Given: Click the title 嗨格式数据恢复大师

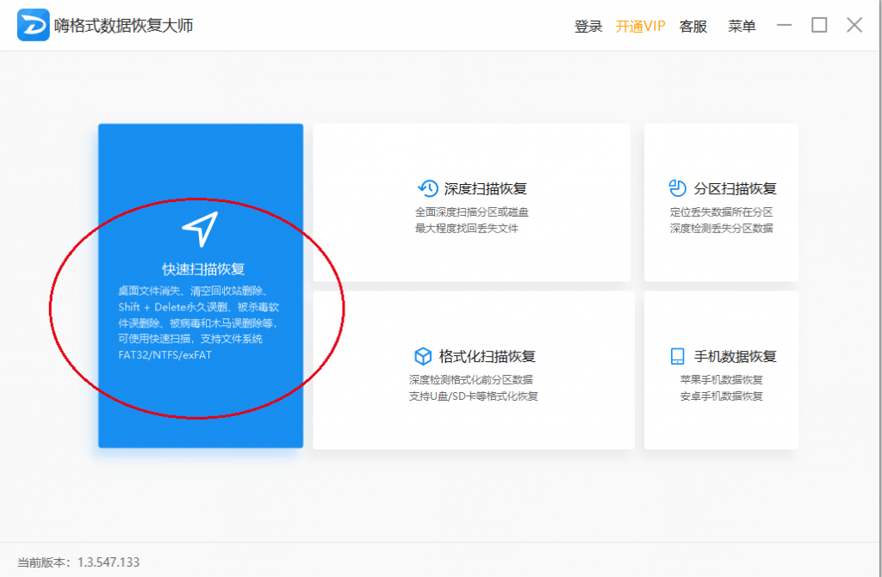Looking at the screenshot, I should click(124, 25).
